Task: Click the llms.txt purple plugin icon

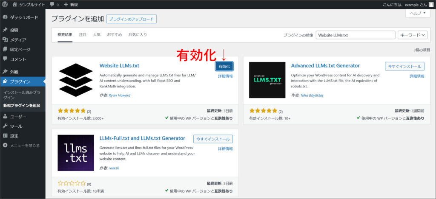Action: (x=76, y=153)
